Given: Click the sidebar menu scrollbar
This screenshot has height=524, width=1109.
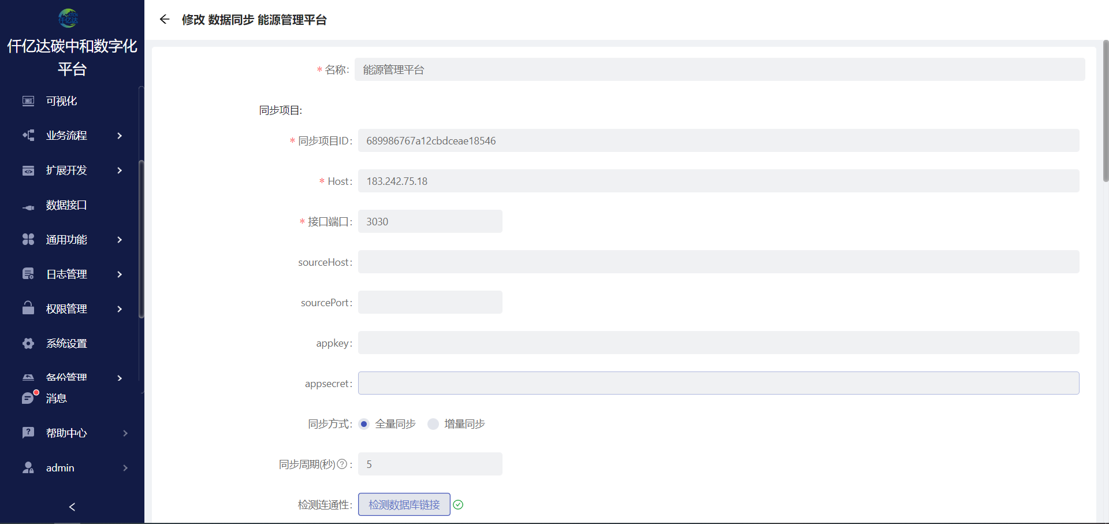Looking at the screenshot, I should coord(141,239).
